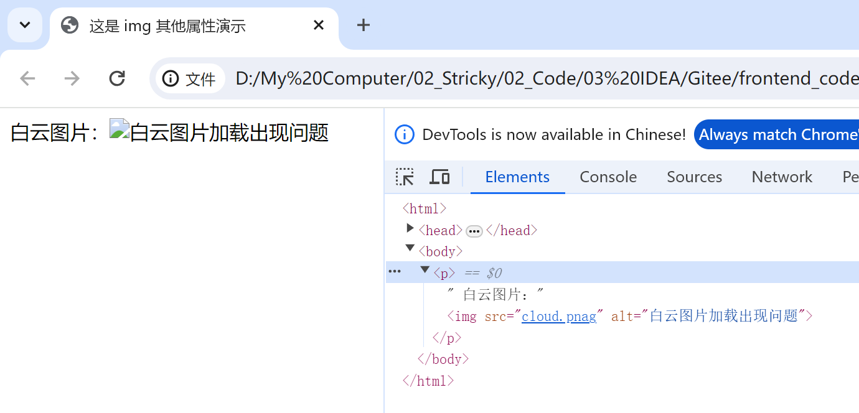
Task: Open the cloud.pnag source link
Action: click(558, 316)
